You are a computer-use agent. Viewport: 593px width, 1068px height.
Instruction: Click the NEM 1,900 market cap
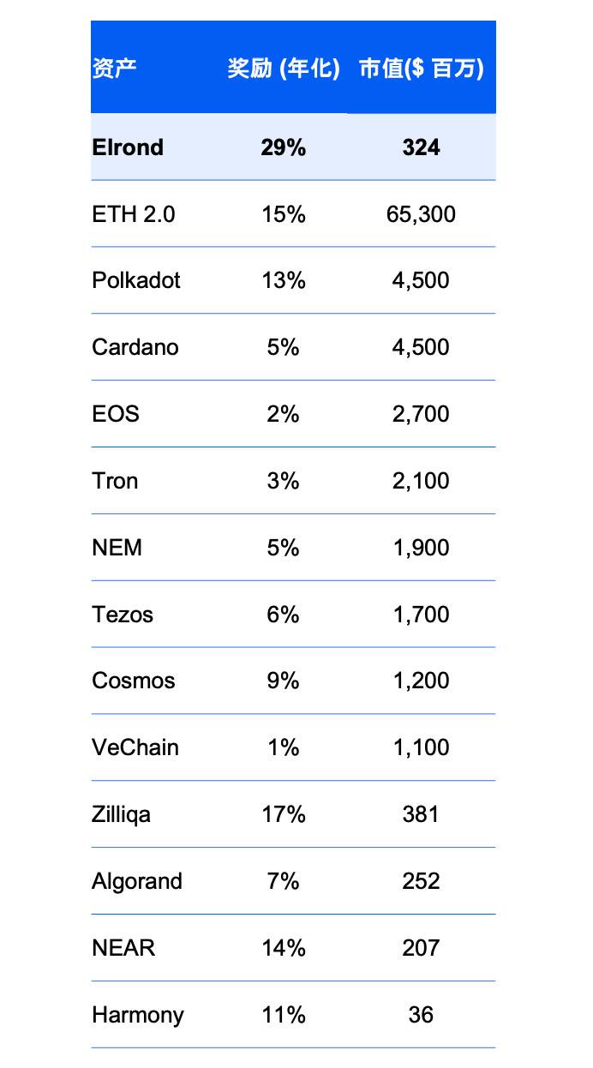422,548
